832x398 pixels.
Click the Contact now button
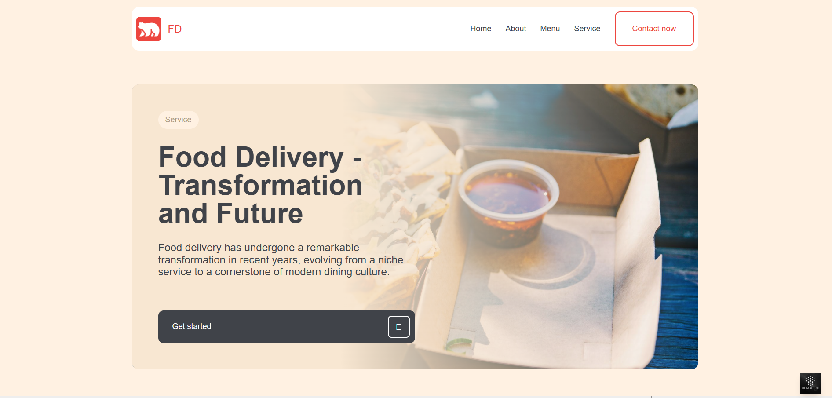coord(654,29)
